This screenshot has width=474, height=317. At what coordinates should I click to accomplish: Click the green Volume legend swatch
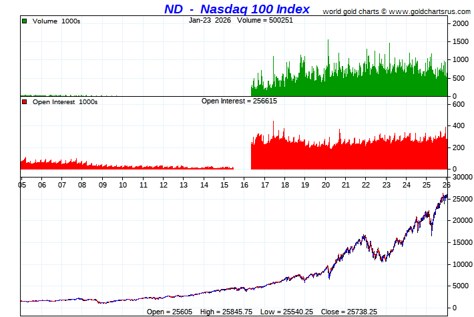(x=25, y=21)
